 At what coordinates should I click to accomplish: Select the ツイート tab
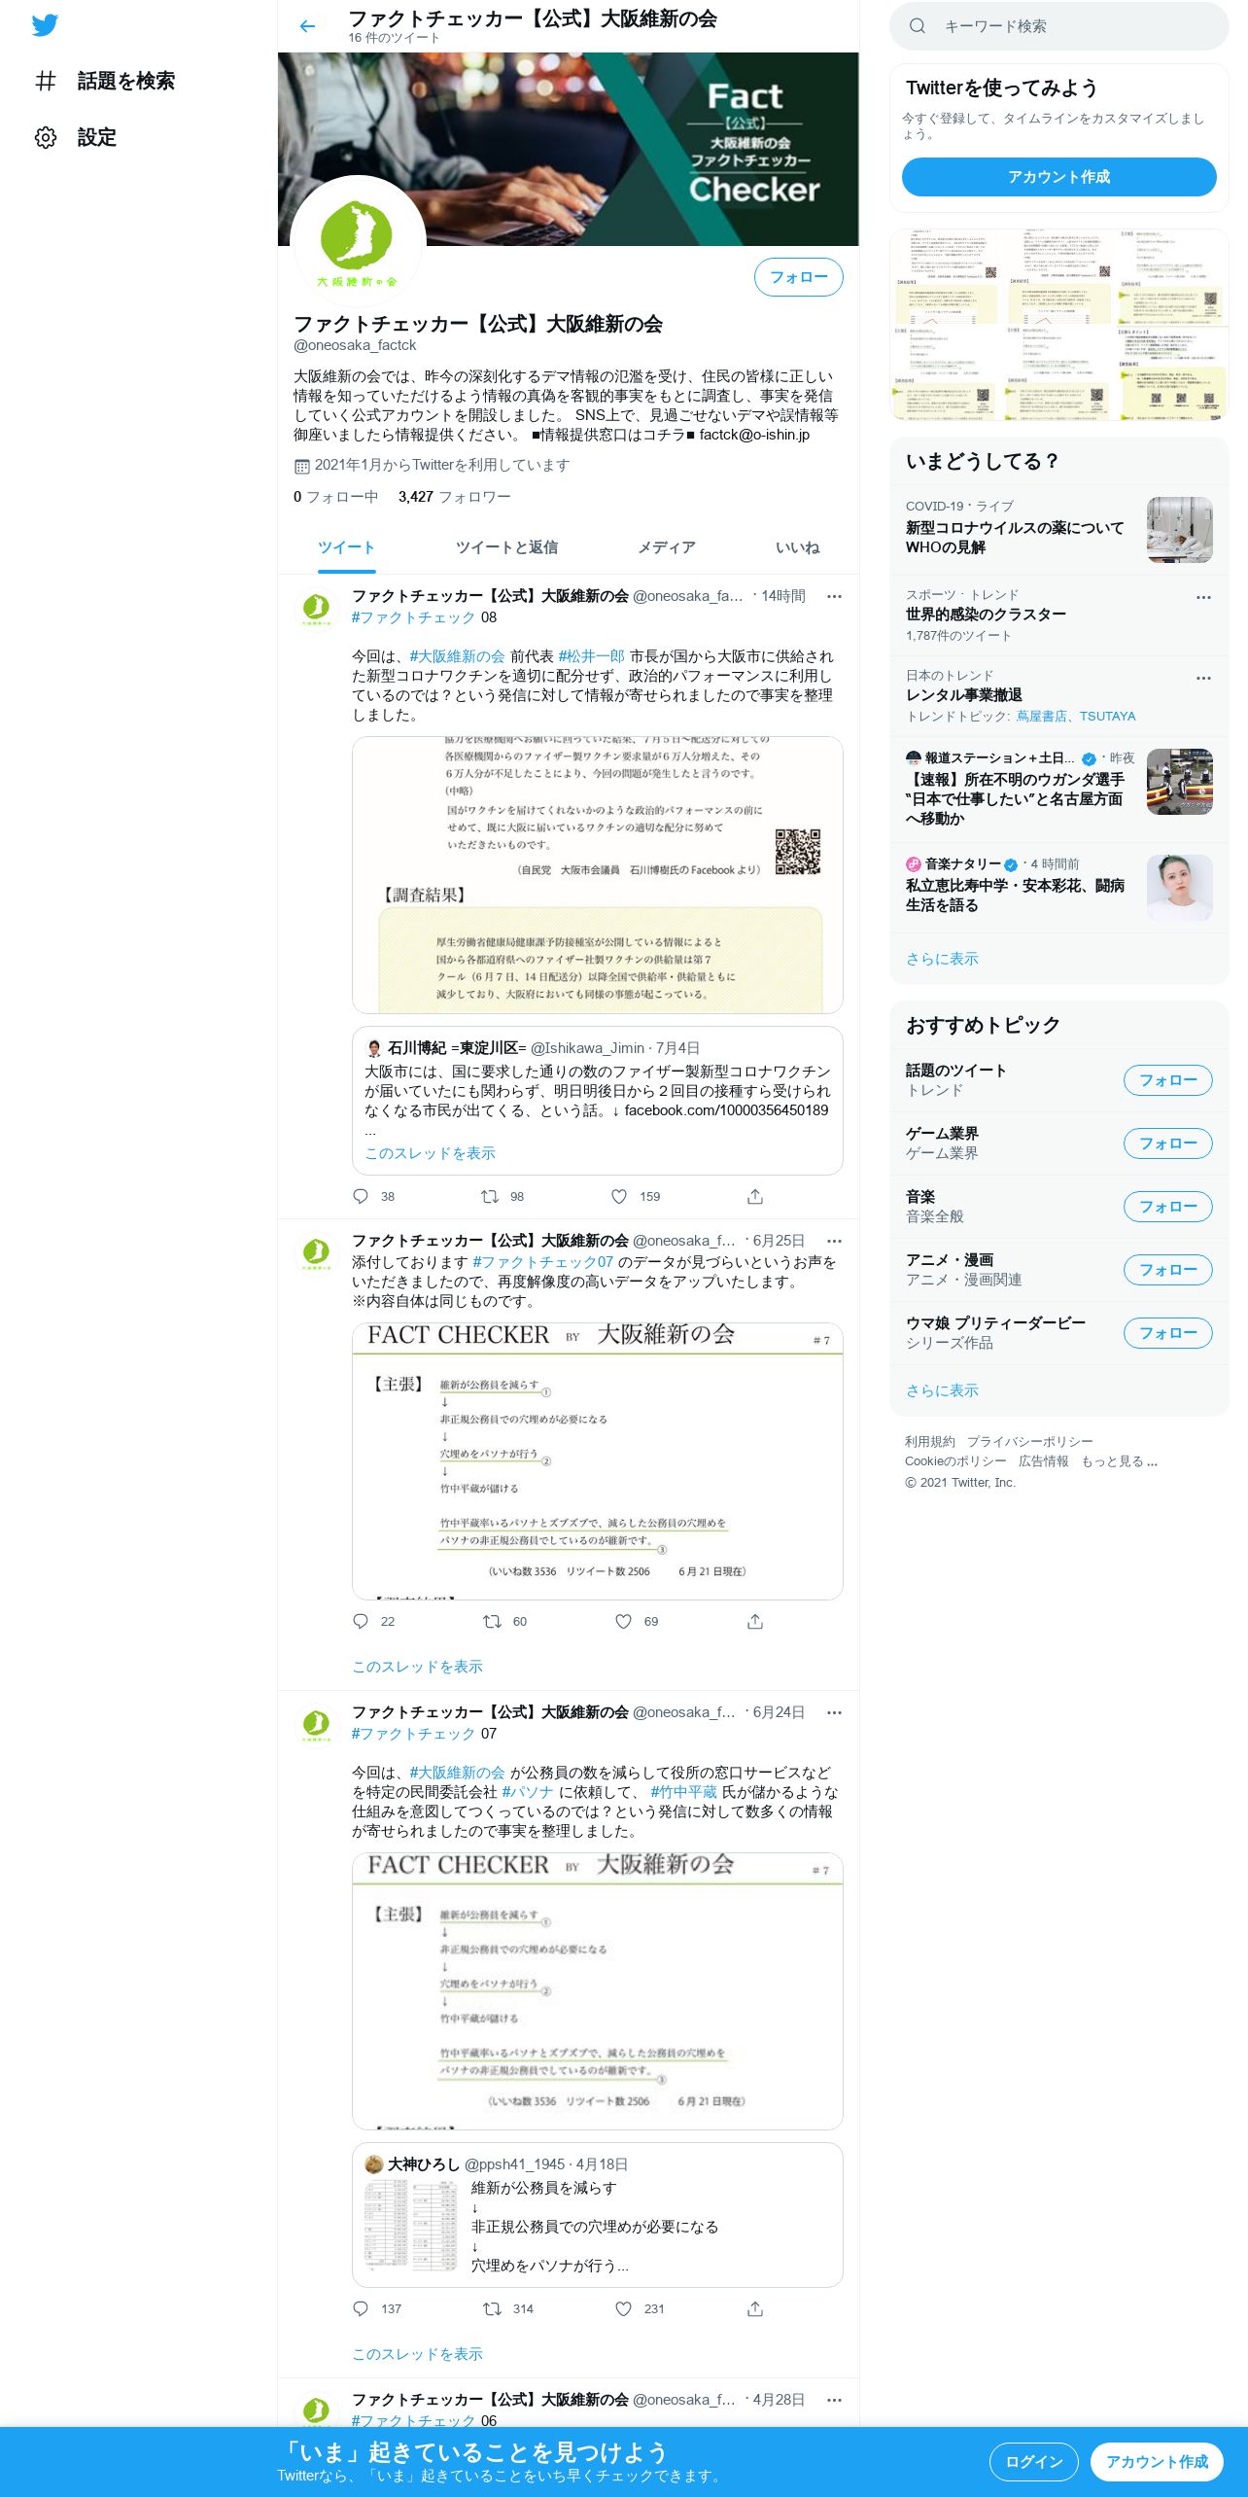[x=346, y=547]
